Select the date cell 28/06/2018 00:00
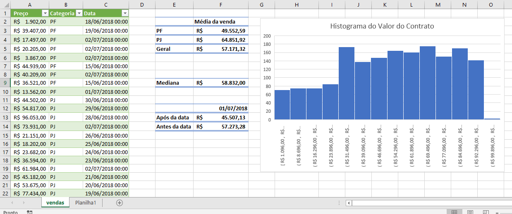Viewport: 512px width, 214px height. click(x=106, y=117)
